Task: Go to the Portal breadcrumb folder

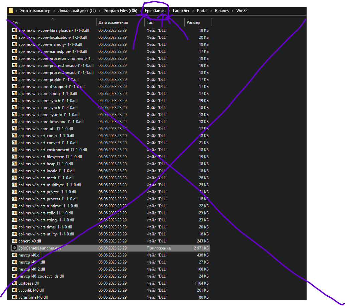Action: point(202,11)
